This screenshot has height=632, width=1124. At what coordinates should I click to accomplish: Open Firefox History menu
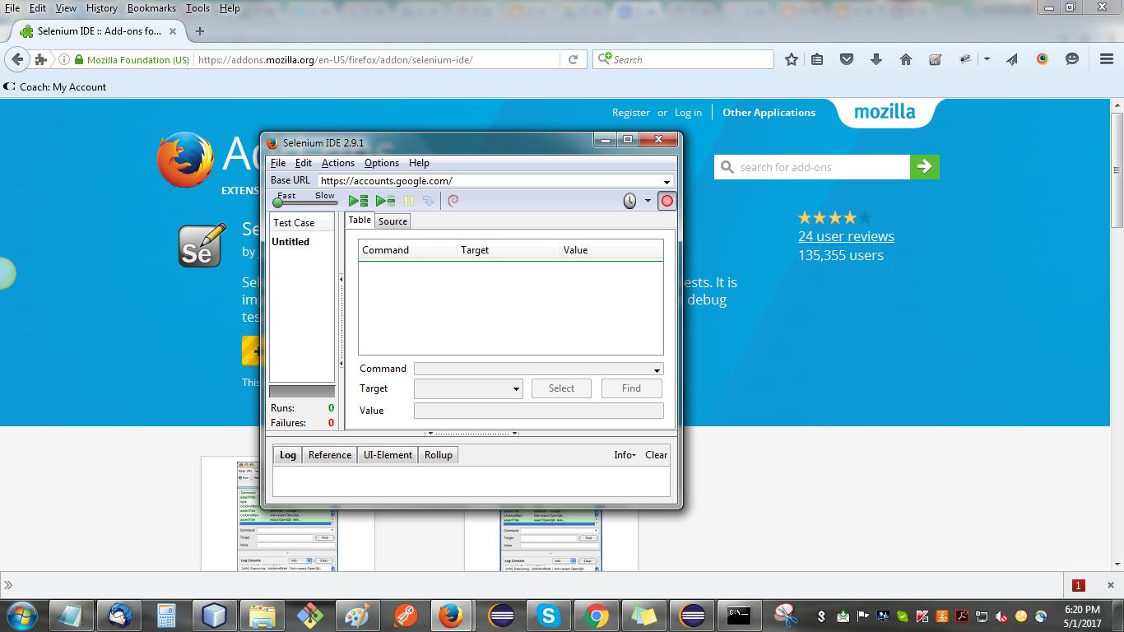coord(102,8)
